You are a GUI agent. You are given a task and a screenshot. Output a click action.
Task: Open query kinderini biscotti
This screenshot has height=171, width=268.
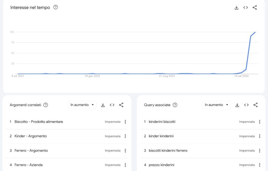pyautogui.click(x=162, y=122)
